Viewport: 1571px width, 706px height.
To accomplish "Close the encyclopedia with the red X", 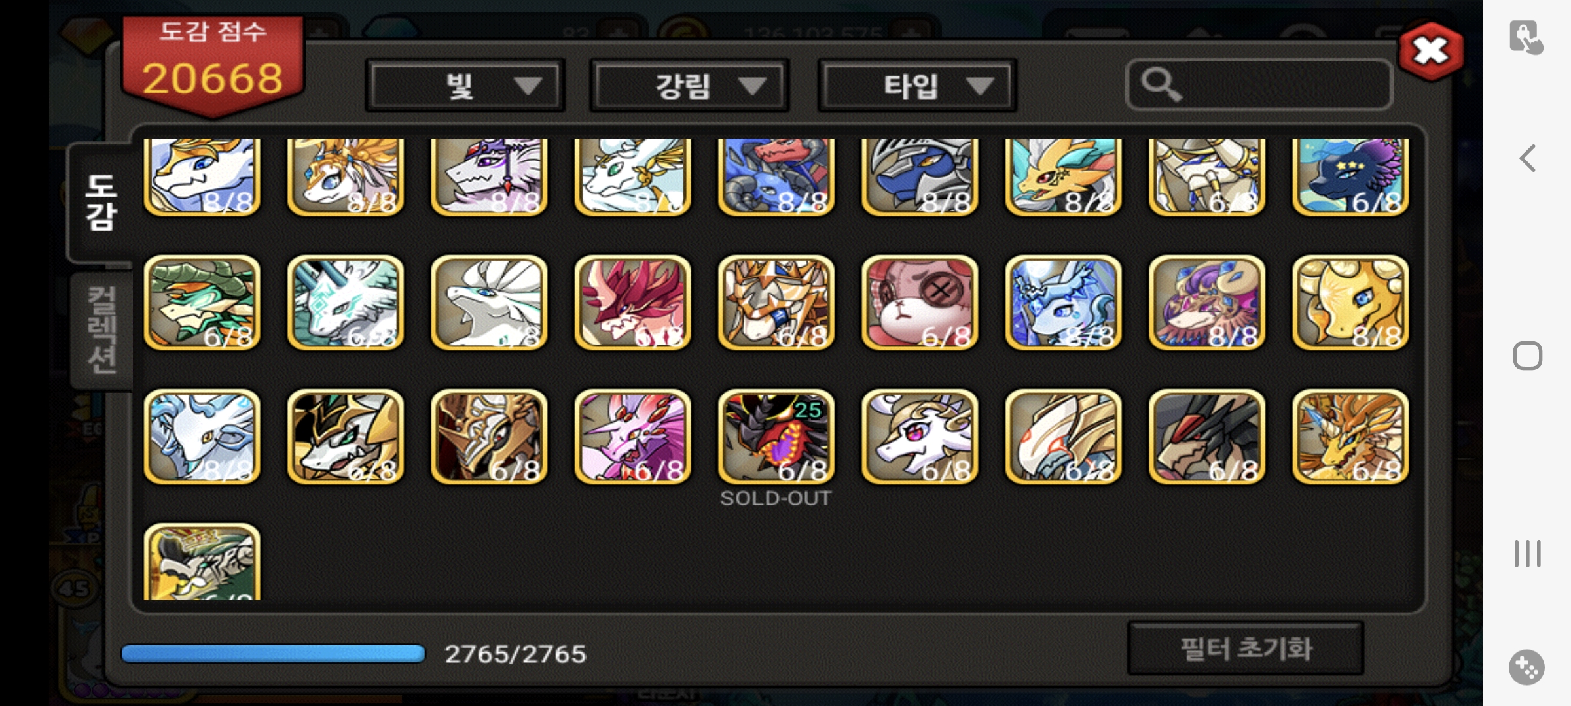I will [1431, 51].
